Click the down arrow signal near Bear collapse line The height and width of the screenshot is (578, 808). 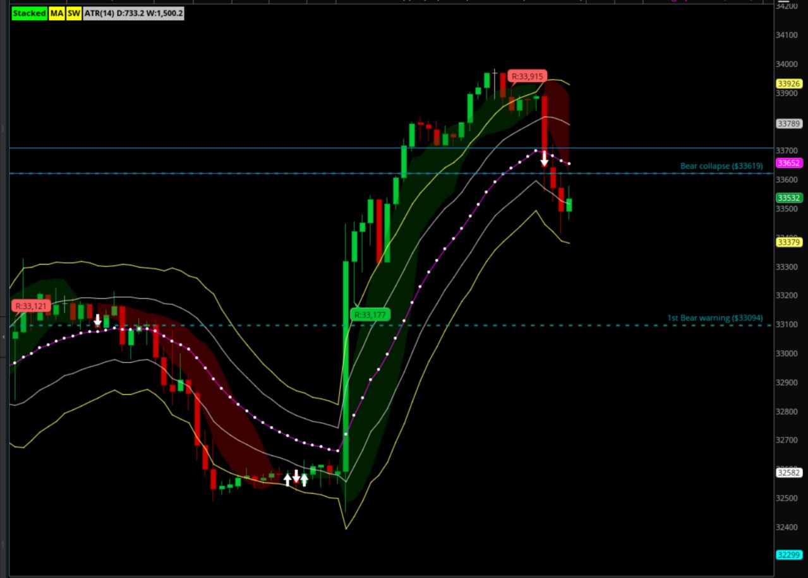coord(544,158)
